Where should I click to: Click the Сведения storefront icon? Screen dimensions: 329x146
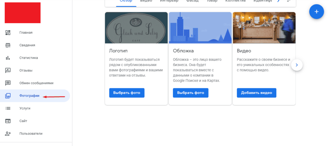pos(8,45)
